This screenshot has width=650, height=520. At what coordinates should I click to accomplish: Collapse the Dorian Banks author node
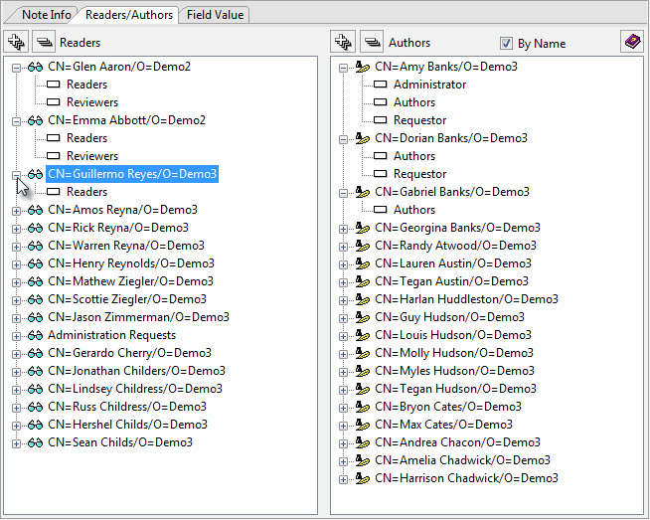click(x=343, y=138)
